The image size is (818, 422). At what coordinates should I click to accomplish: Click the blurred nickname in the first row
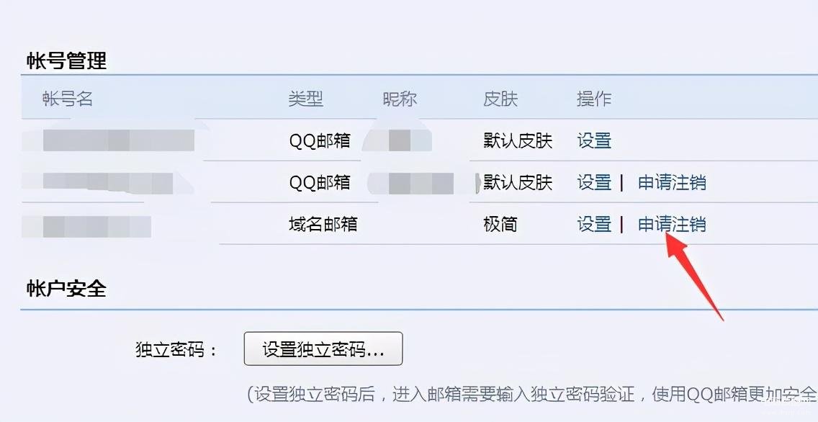(x=399, y=141)
